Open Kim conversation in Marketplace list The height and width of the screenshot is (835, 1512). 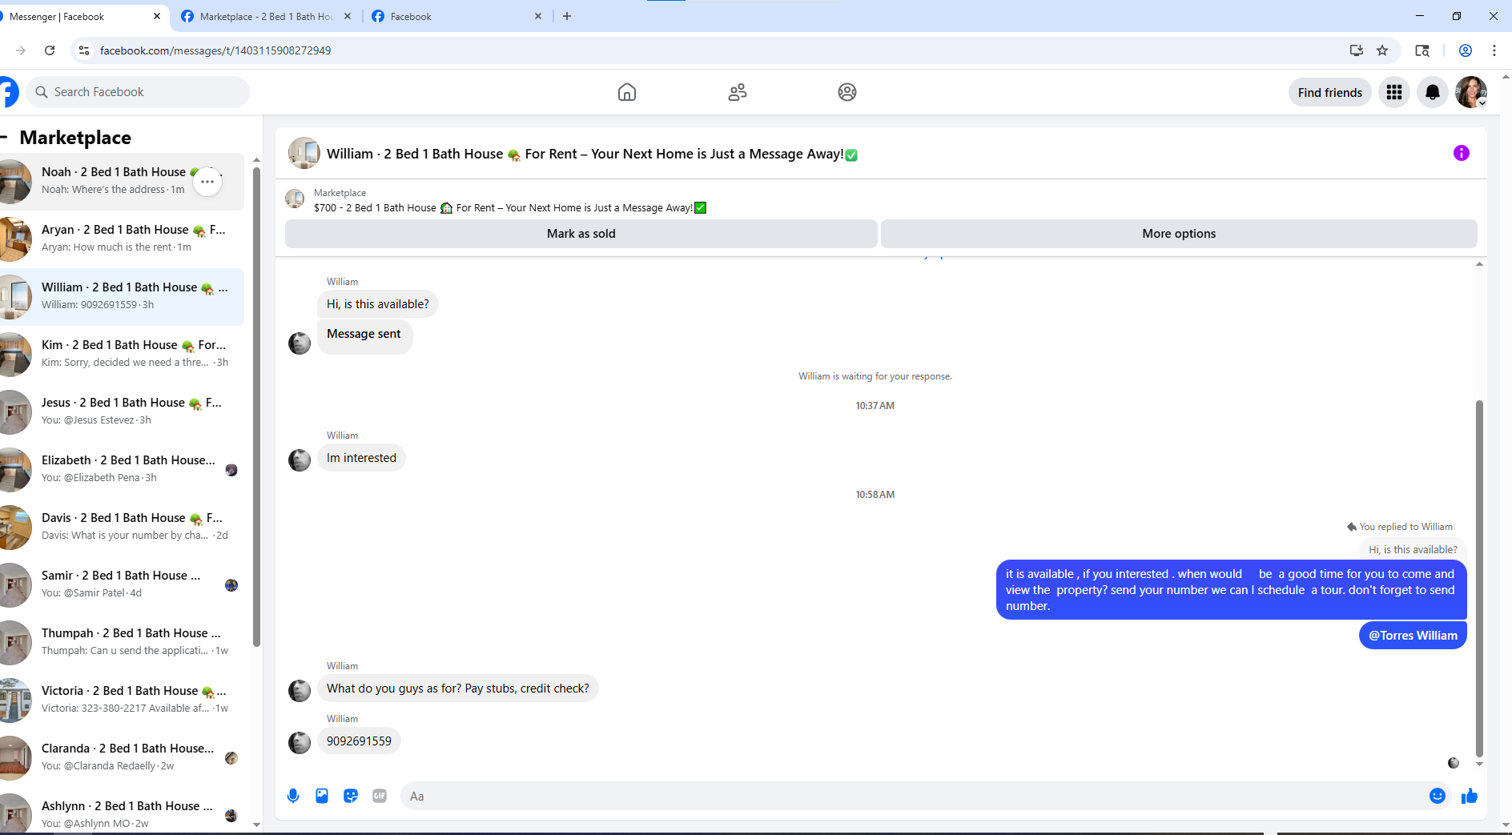[x=122, y=355]
